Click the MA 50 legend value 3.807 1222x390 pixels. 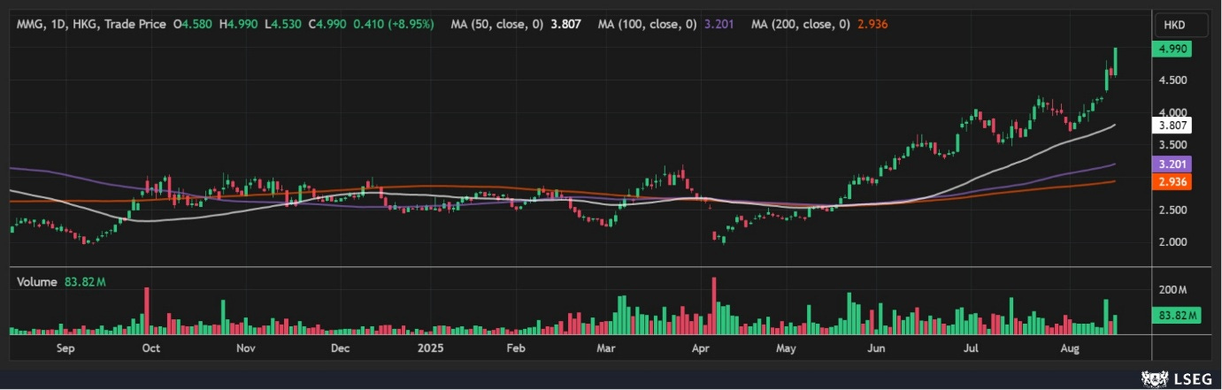pyautogui.click(x=565, y=24)
